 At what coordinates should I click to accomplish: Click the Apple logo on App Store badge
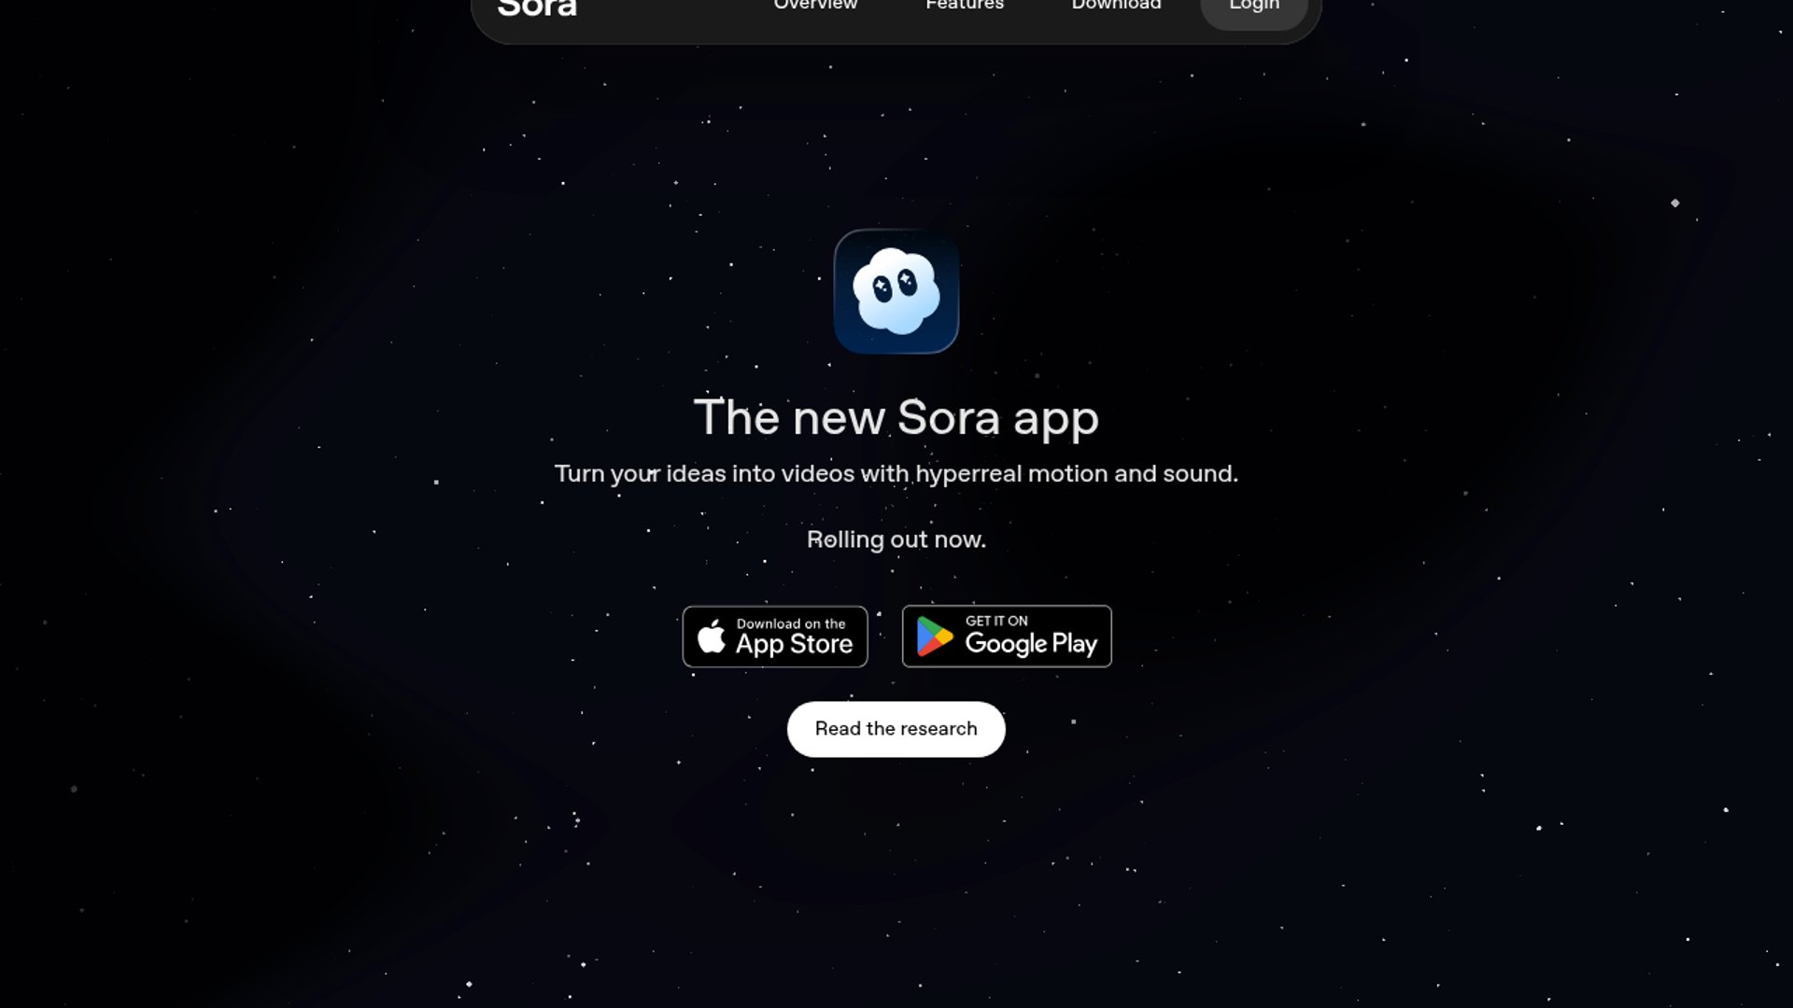point(712,637)
